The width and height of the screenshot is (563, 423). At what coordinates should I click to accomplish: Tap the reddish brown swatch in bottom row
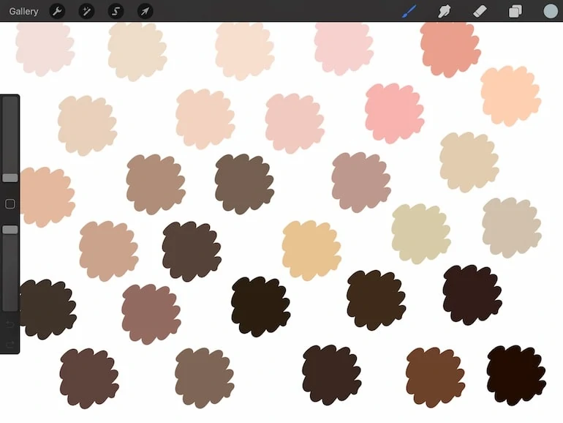(x=435, y=378)
